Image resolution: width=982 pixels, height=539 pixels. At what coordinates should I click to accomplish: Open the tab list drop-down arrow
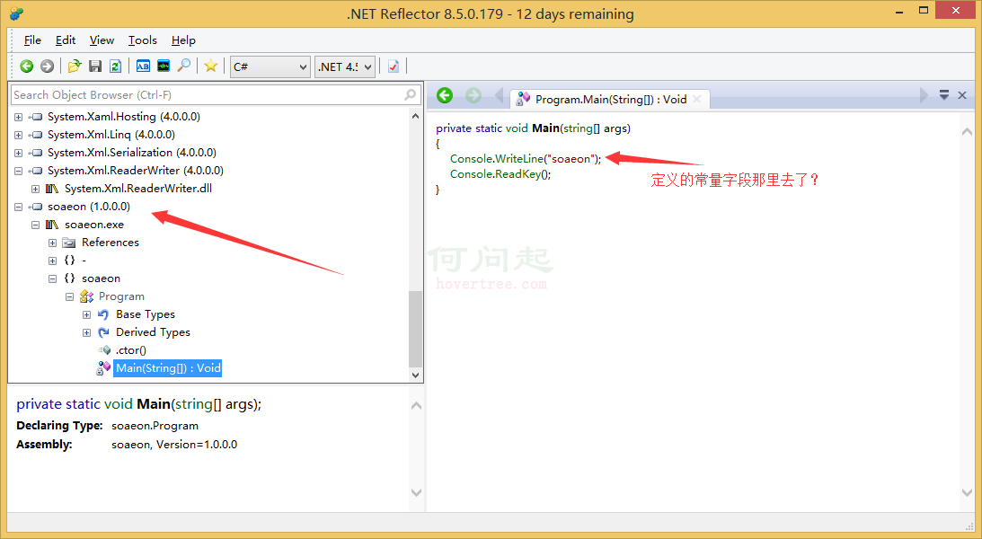point(943,95)
